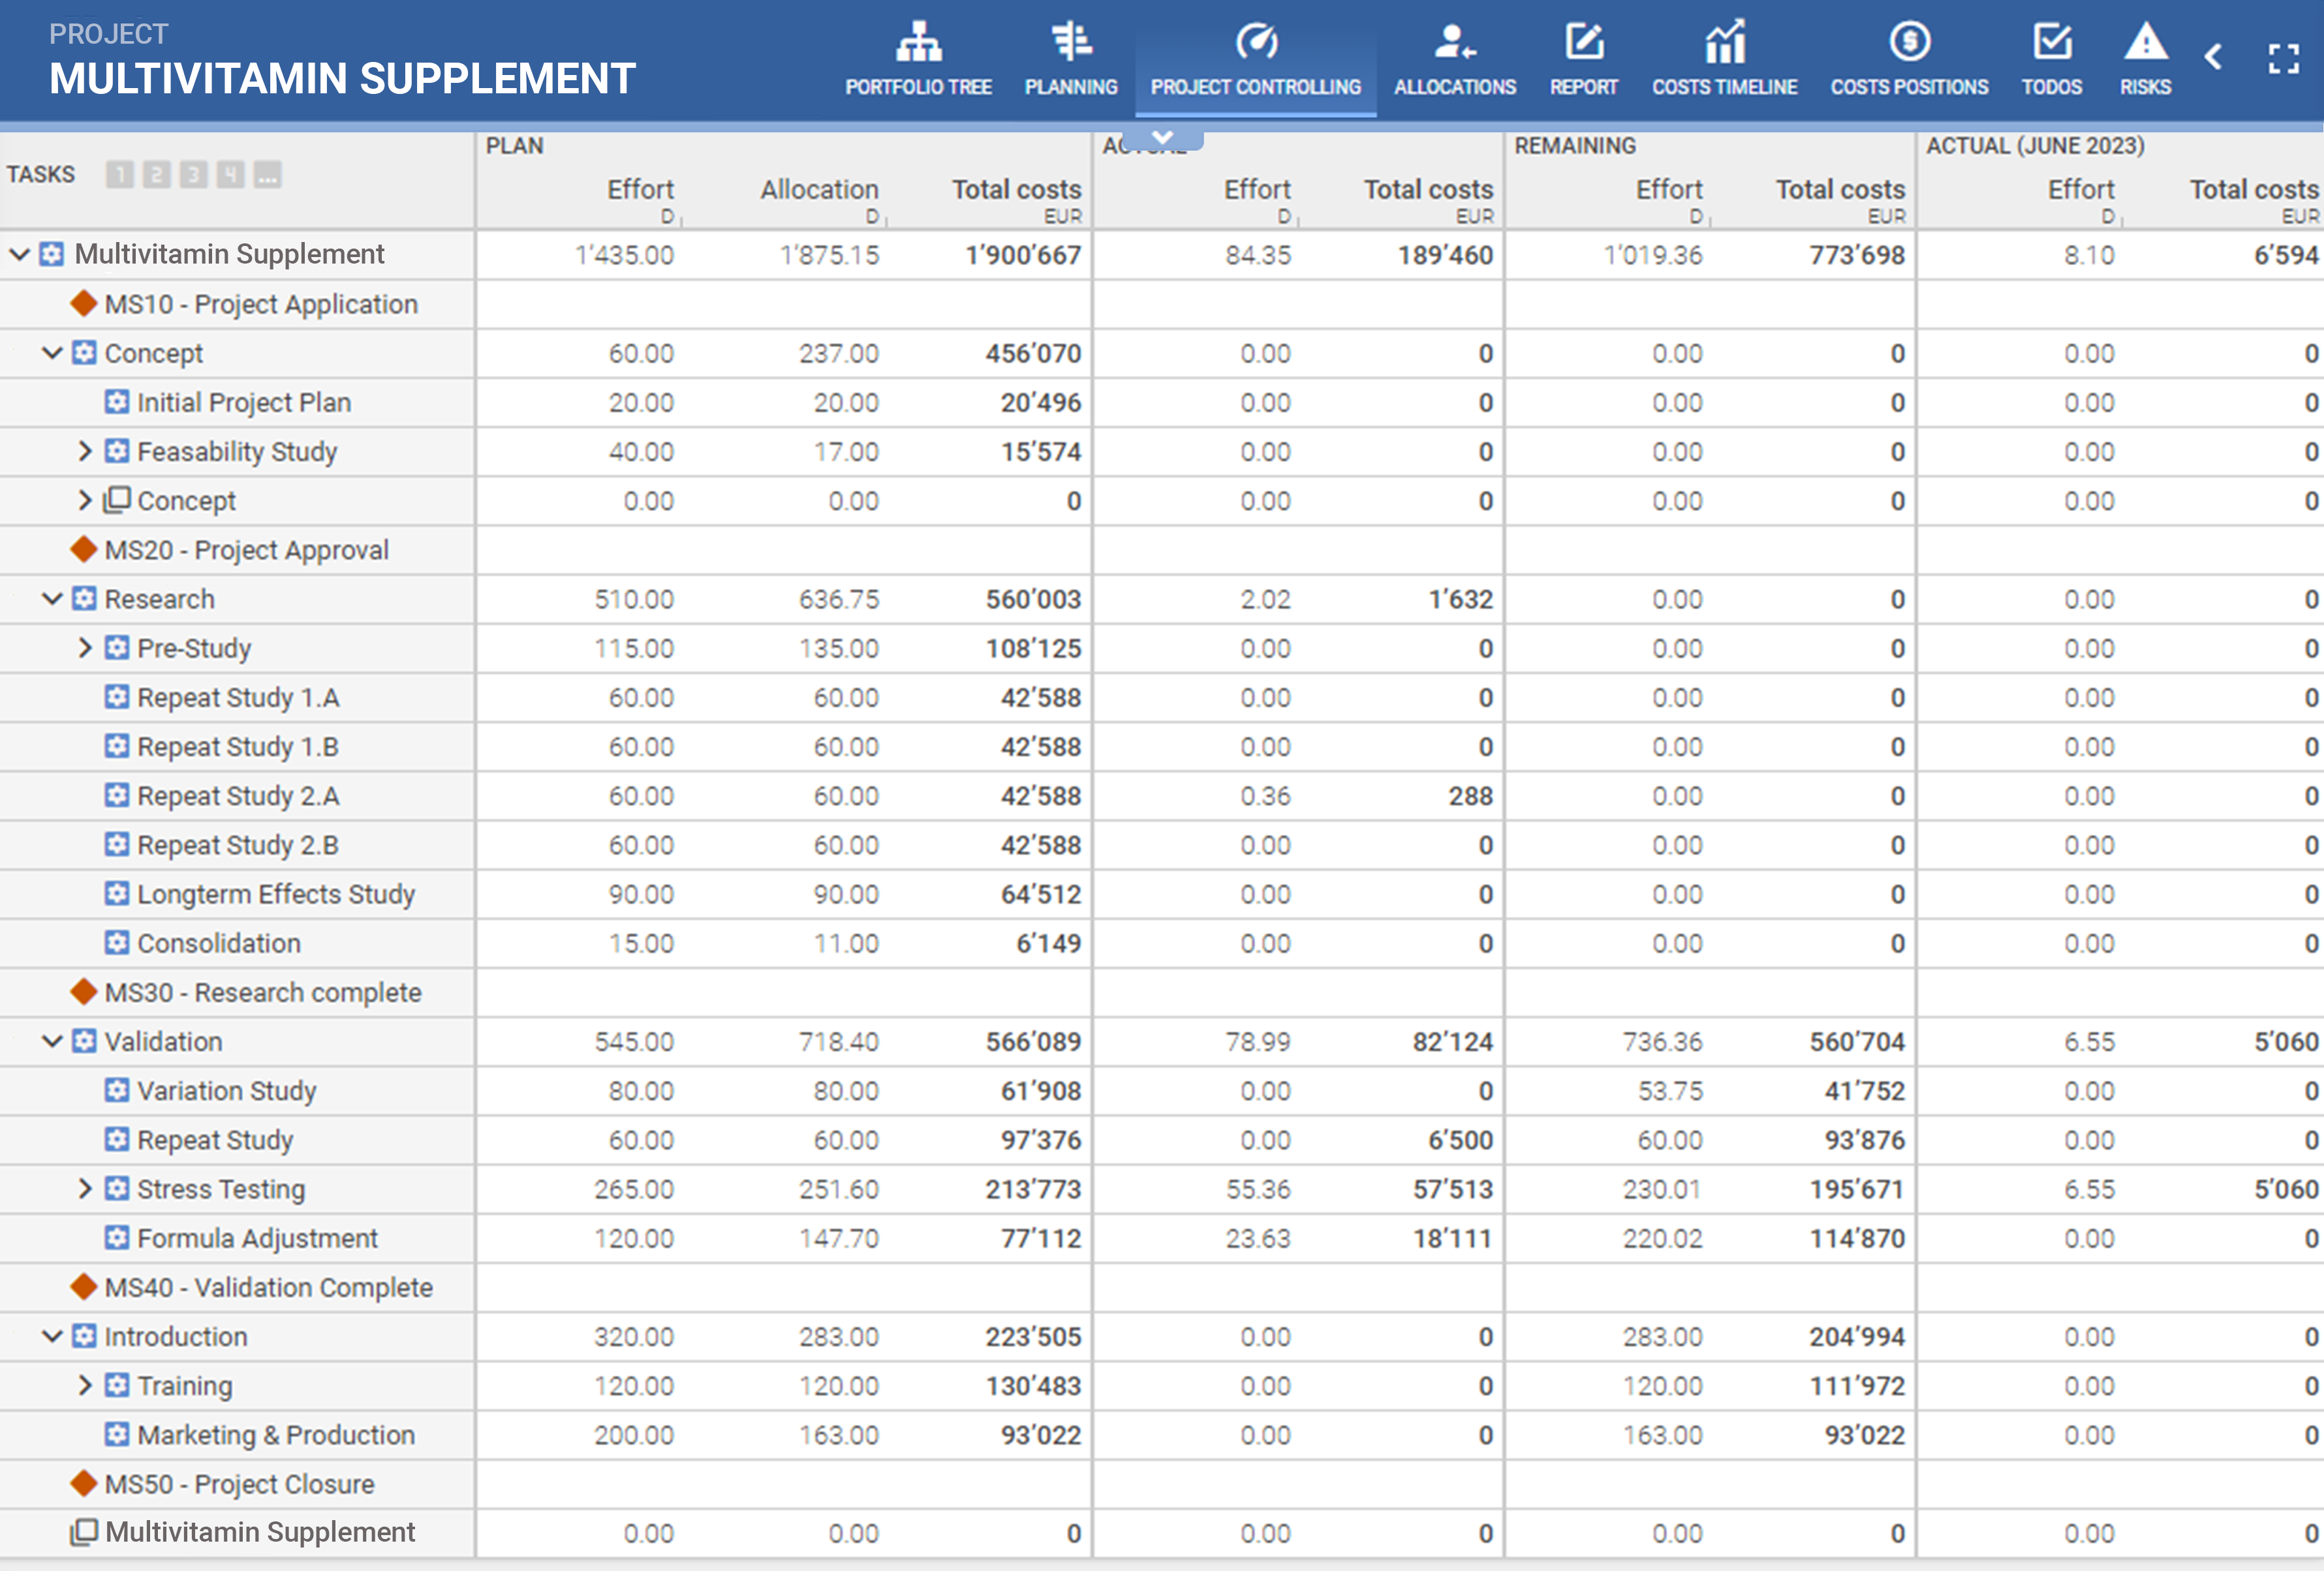The image size is (2324, 1571).
Task: Toggle fullscreen mode icon
Action: point(2284,58)
